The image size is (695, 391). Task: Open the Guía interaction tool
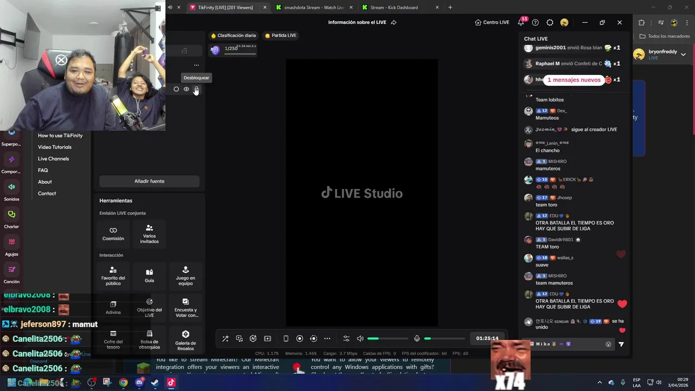[x=149, y=276]
